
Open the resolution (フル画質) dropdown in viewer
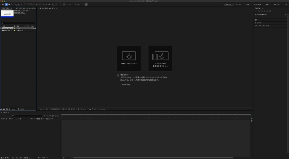click(x=55, y=109)
